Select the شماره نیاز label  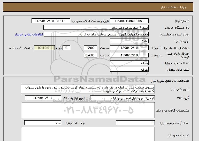click(182, 21)
